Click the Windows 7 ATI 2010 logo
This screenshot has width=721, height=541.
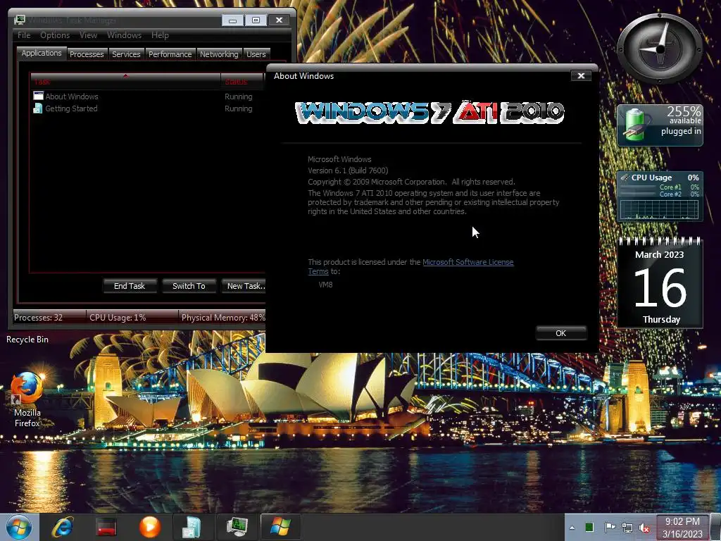click(430, 113)
